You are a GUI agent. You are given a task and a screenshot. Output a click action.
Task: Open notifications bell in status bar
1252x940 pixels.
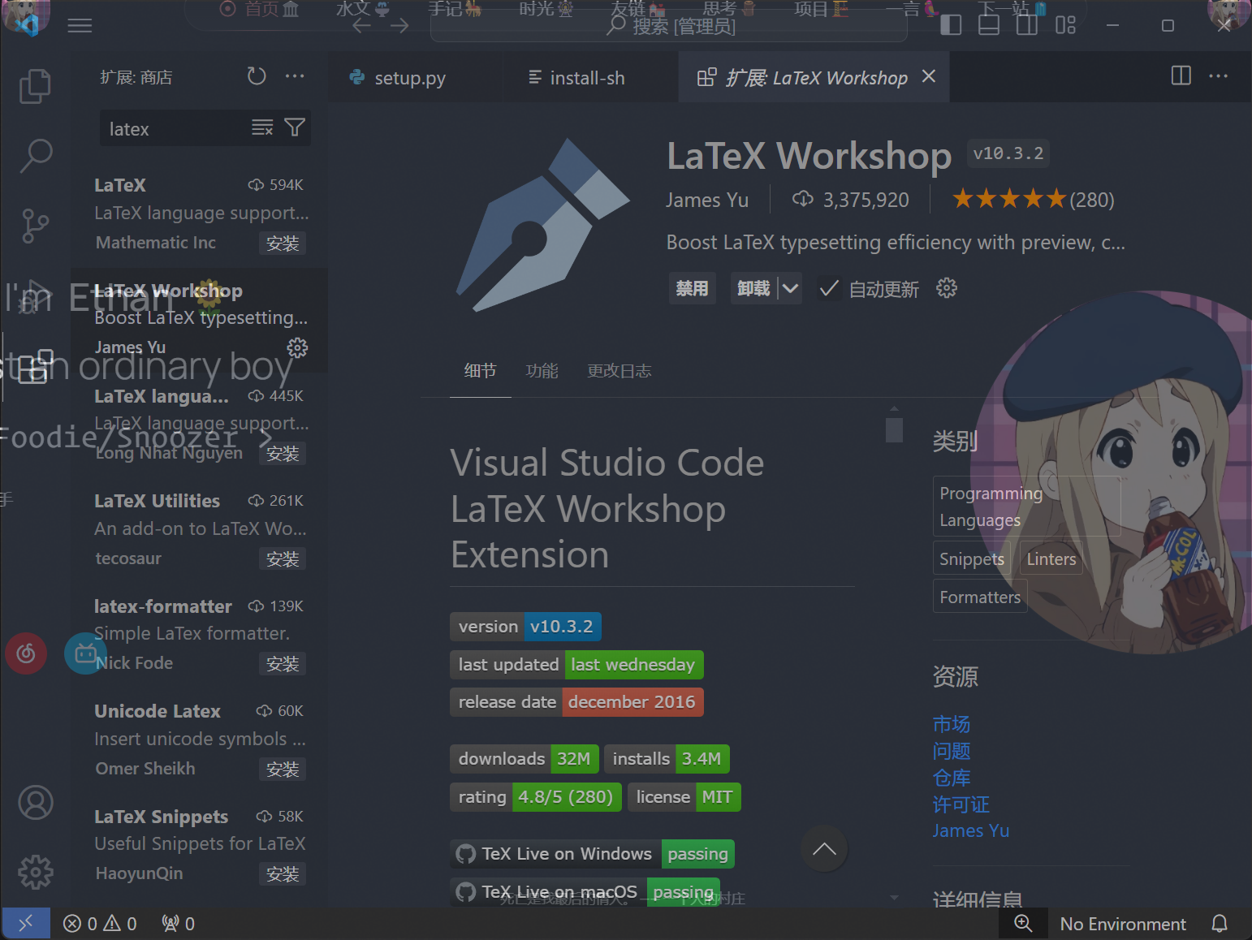(x=1219, y=924)
